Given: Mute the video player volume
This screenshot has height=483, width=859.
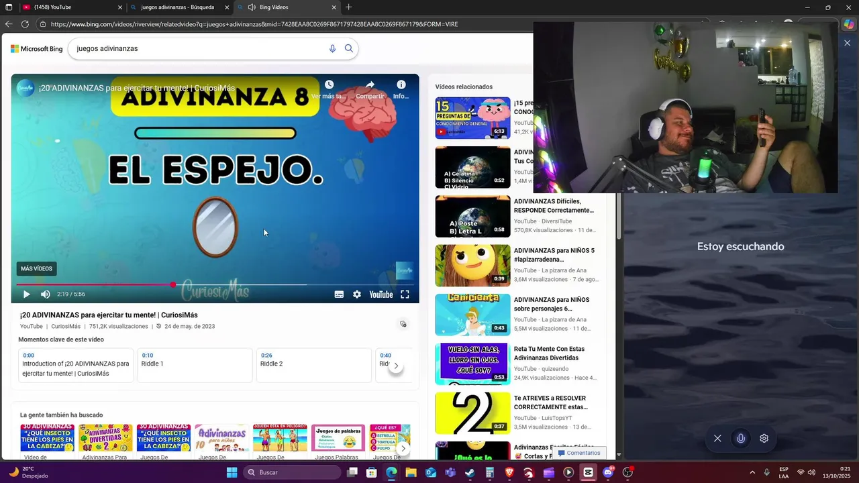Looking at the screenshot, I should click(46, 294).
